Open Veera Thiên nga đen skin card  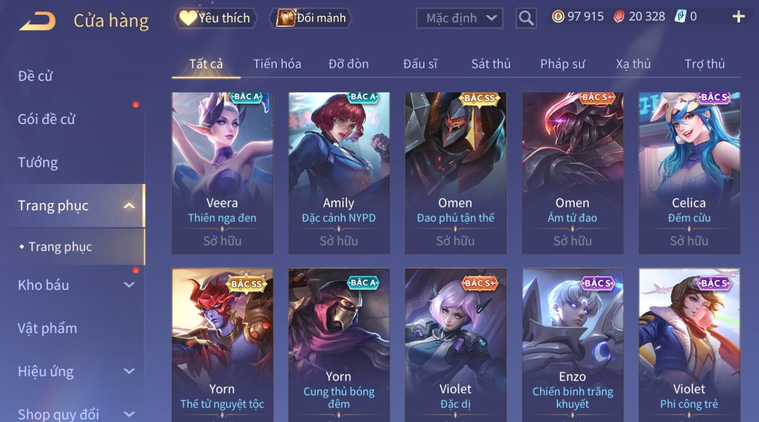222,173
